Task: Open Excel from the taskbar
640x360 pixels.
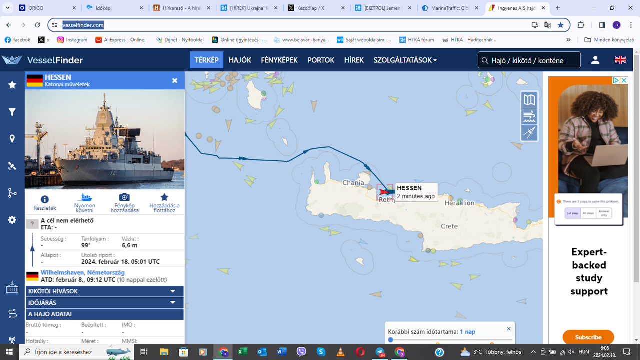Action: pos(242,352)
